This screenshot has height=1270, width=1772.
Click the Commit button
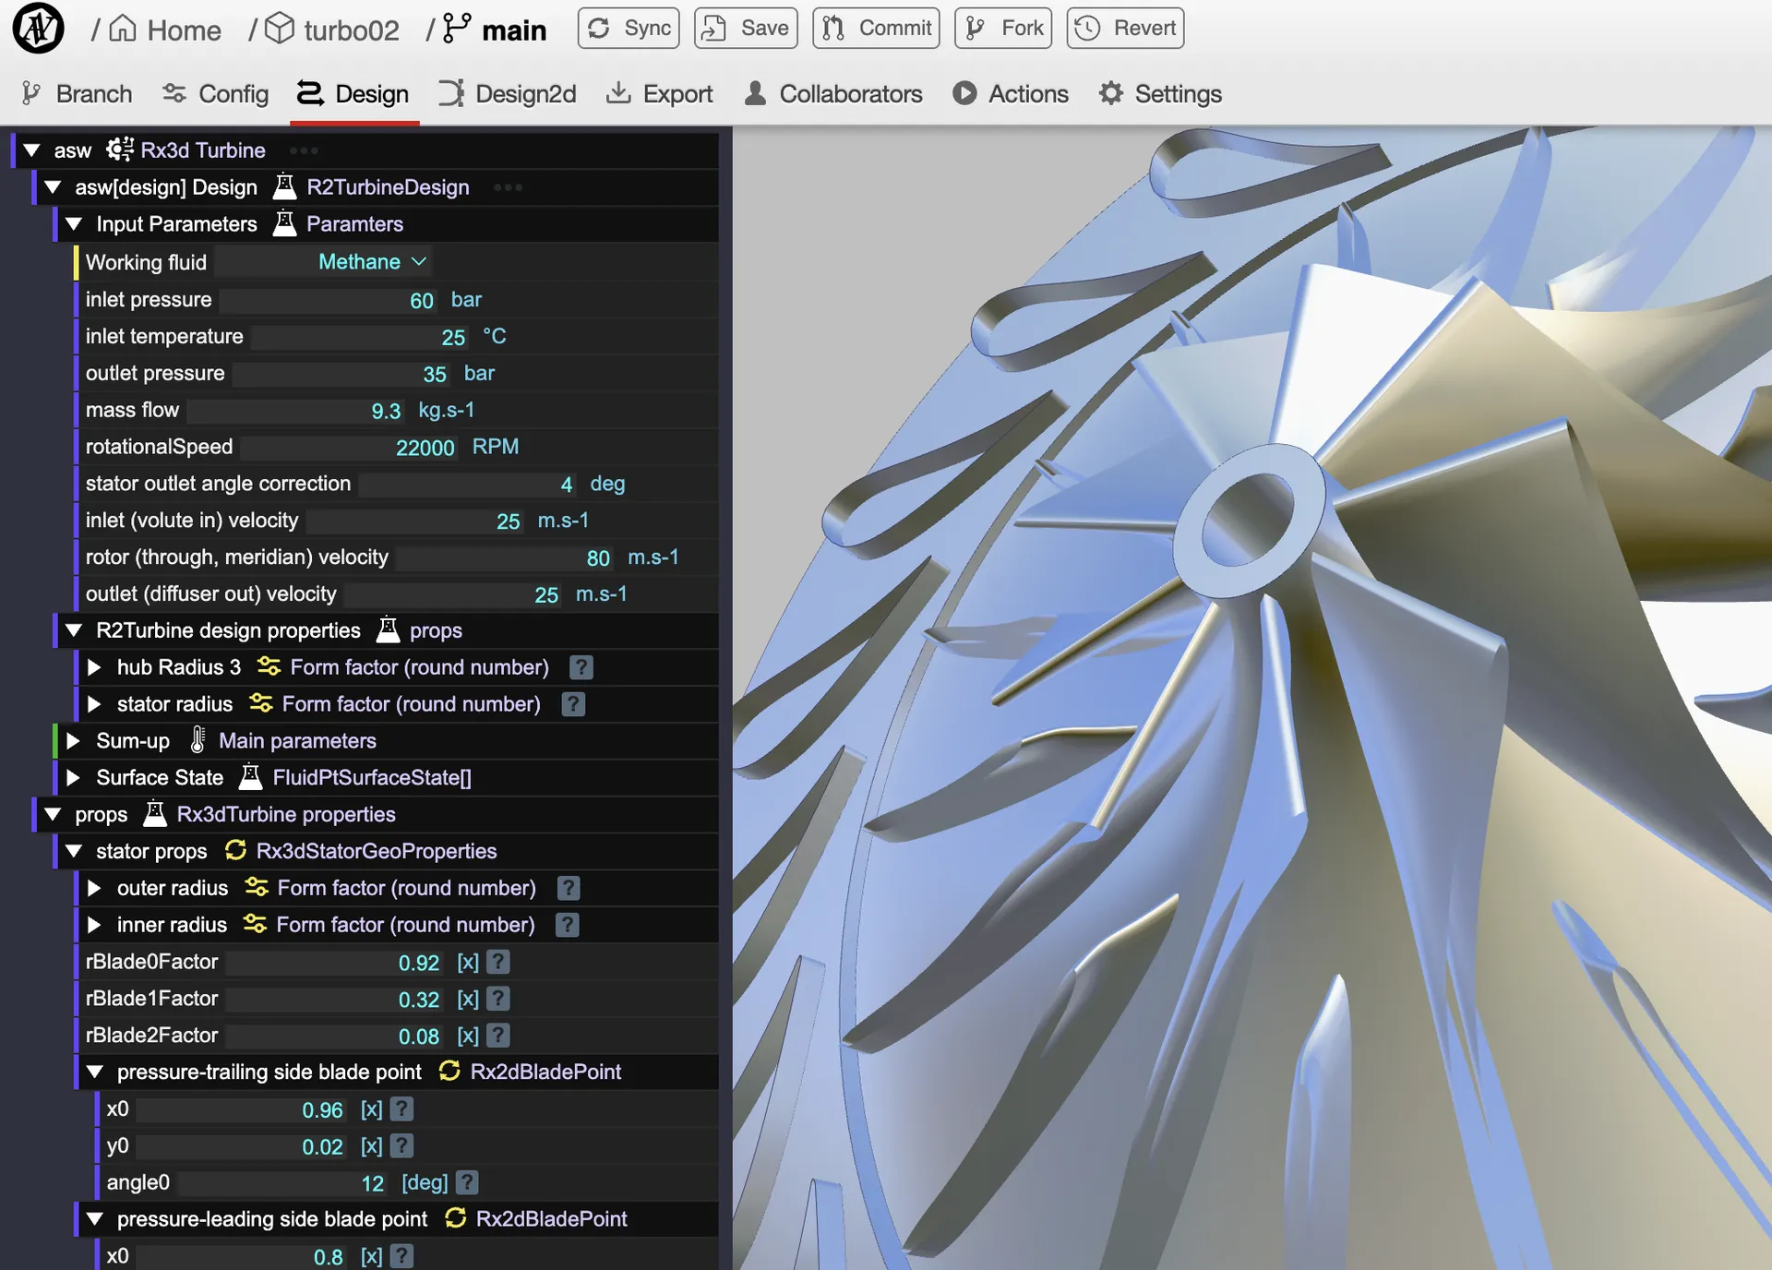point(876,28)
